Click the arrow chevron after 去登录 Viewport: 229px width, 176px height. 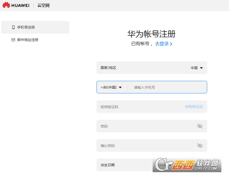[x=171, y=44]
